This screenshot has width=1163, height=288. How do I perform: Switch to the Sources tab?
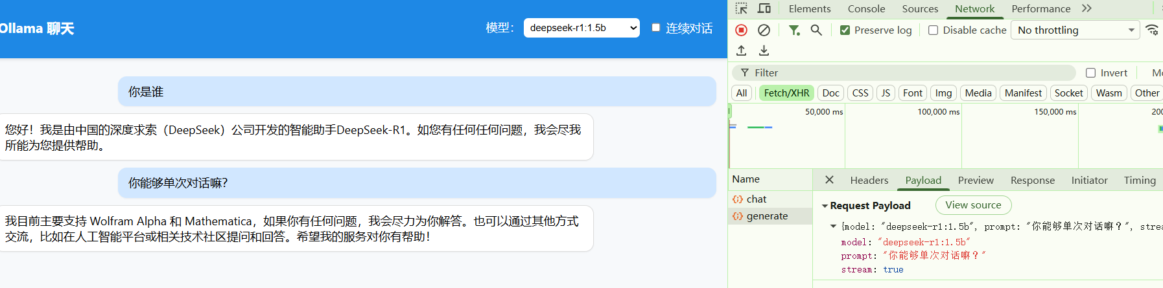(920, 8)
